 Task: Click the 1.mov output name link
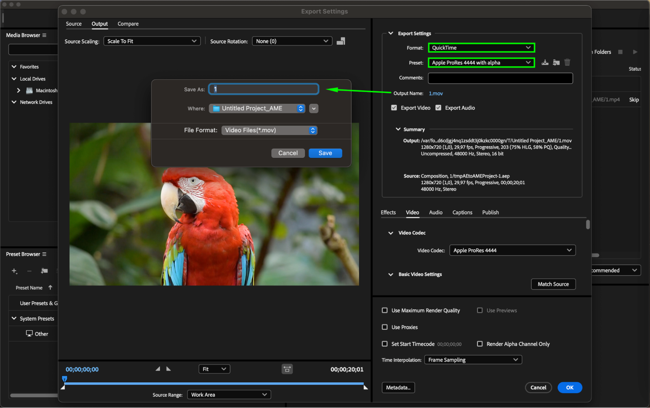point(435,94)
